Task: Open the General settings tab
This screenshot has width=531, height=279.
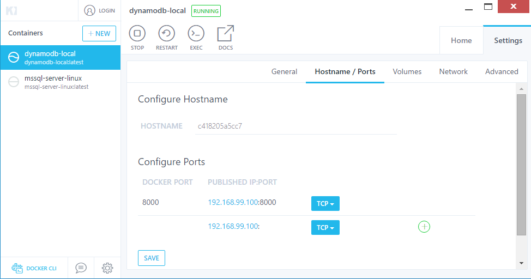Action: click(284, 71)
